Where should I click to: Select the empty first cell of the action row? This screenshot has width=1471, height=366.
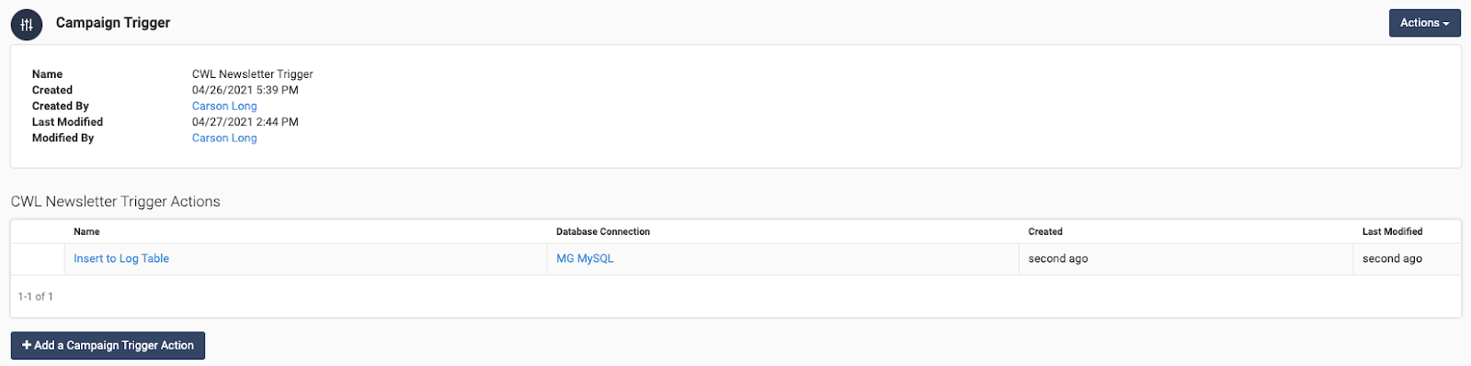click(x=38, y=260)
